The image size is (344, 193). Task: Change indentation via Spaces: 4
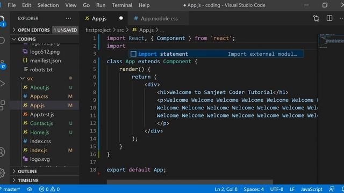pyautogui.click(x=254, y=189)
